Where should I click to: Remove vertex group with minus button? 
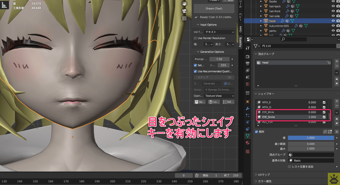[x=337, y=66]
